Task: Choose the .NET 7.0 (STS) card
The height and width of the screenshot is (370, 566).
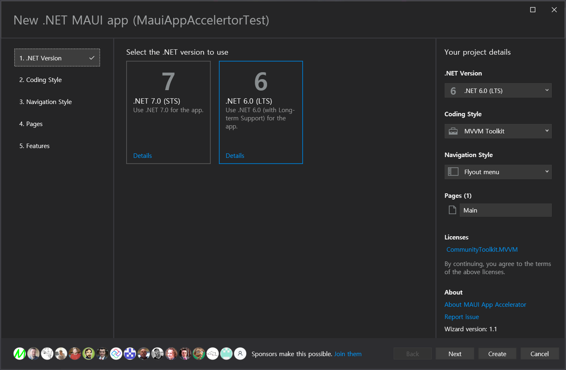Action: (168, 112)
